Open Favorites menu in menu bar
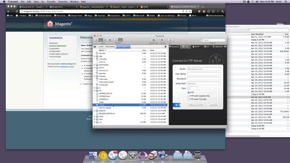 pyautogui.click(x=63, y=1)
